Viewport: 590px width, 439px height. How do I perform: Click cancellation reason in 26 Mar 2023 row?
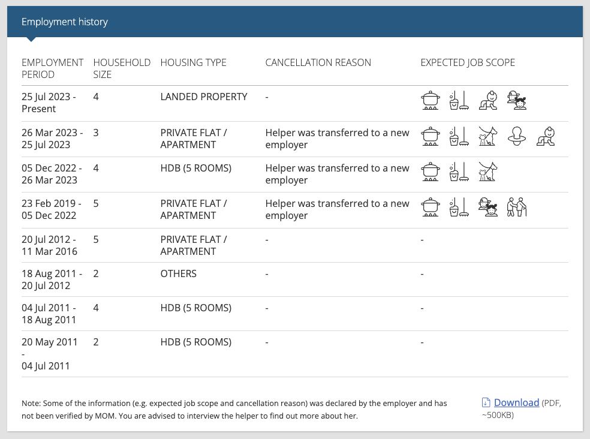pyautogui.click(x=337, y=139)
